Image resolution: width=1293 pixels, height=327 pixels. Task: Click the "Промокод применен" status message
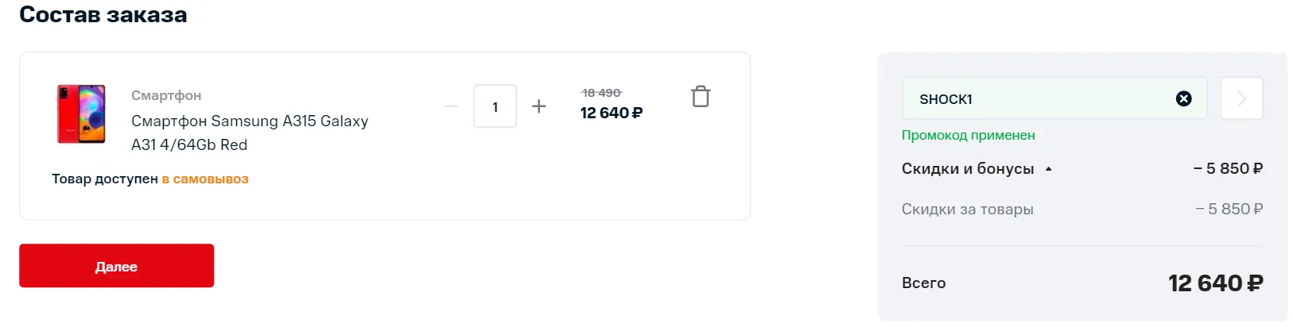[968, 135]
